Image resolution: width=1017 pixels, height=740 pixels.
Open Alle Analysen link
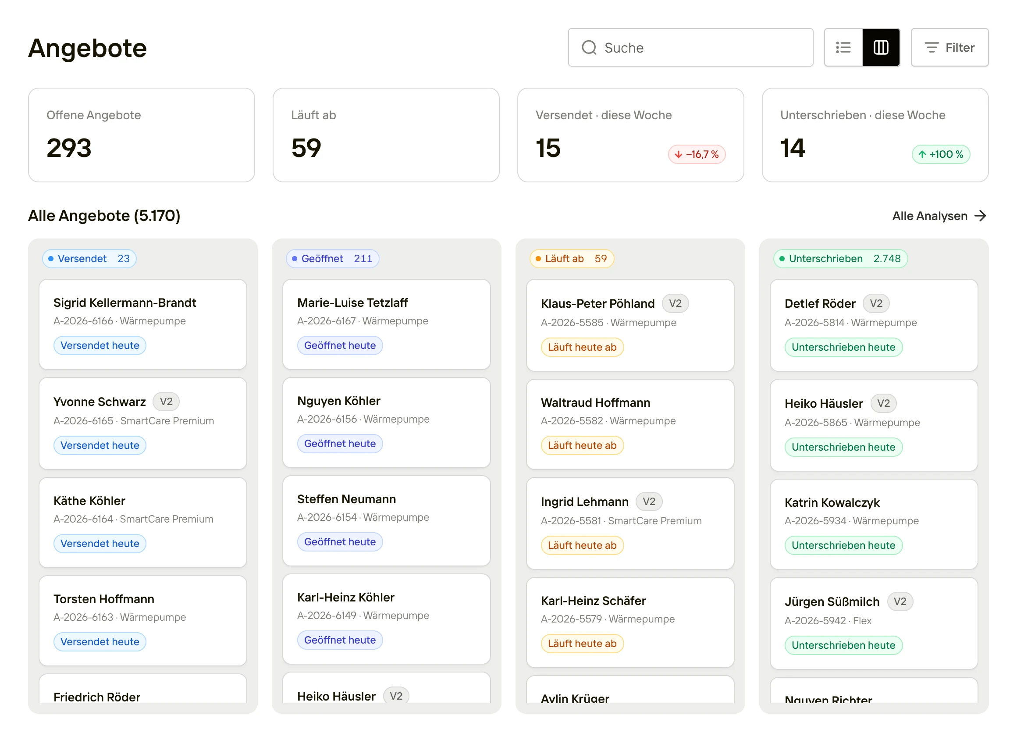point(939,216)
